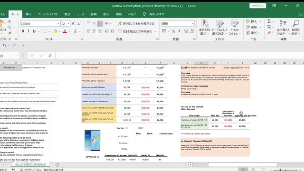Click in the formula bar

click(x=180, y=56)
